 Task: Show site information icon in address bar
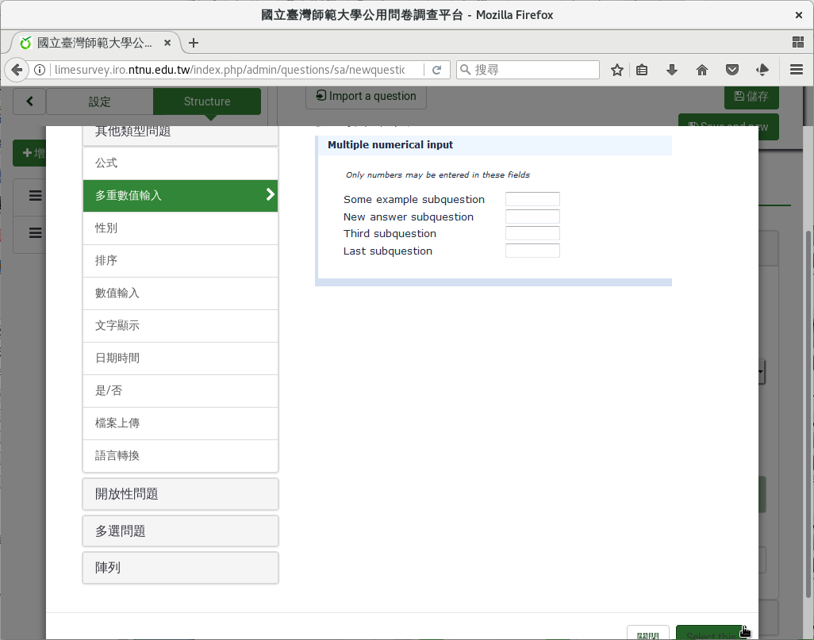pos(39,70)
